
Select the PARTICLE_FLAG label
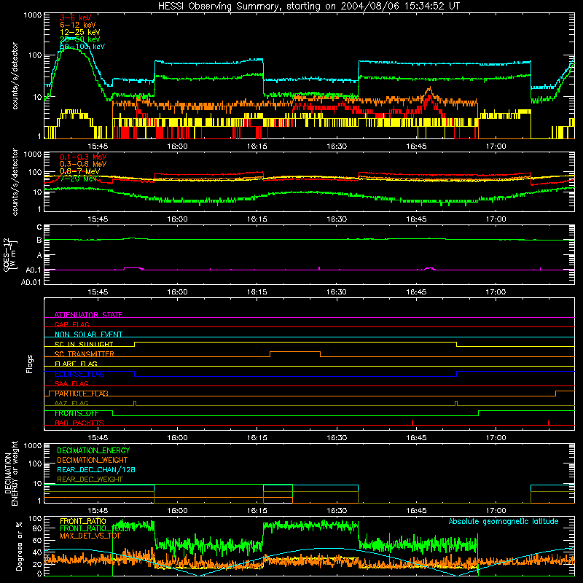point(82,394)
